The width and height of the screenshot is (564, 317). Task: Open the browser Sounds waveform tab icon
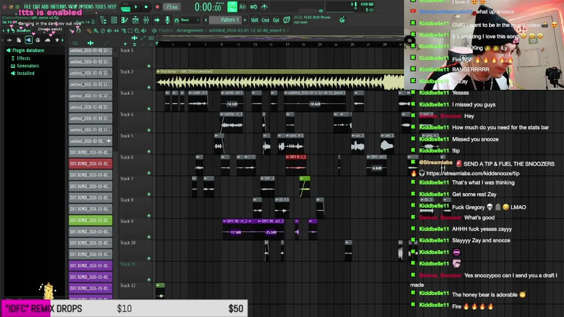[9, 40]
